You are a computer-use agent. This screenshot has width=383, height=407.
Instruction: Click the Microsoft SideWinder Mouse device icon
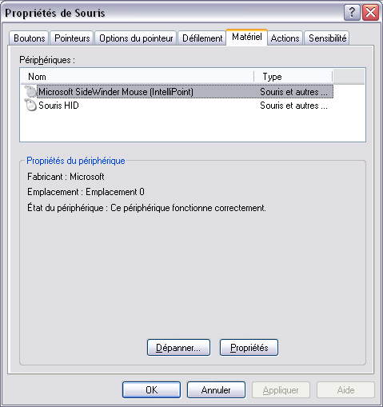coord(30,91)
